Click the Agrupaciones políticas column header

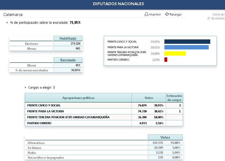click(x=78, y=98)
